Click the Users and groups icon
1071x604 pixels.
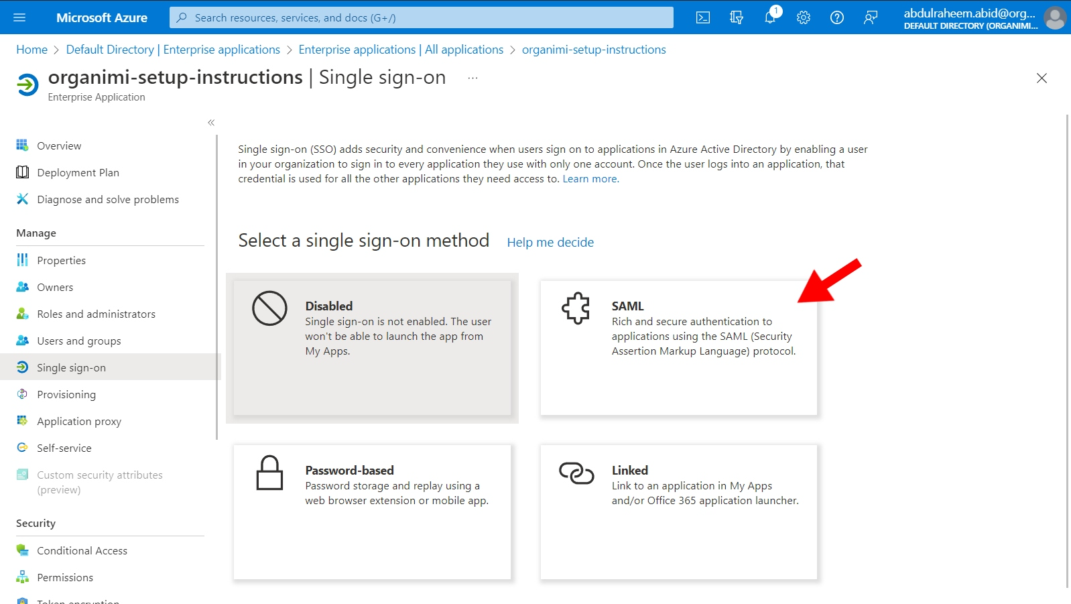[x=22, y=341]
